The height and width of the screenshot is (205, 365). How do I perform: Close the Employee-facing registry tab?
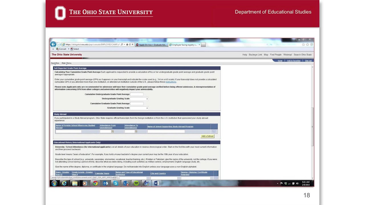[199, 45]
